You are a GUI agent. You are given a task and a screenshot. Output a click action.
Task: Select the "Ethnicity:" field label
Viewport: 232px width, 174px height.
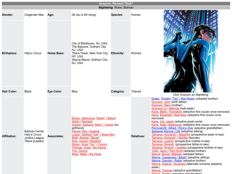pyautogui.click(x=118, y=53)
